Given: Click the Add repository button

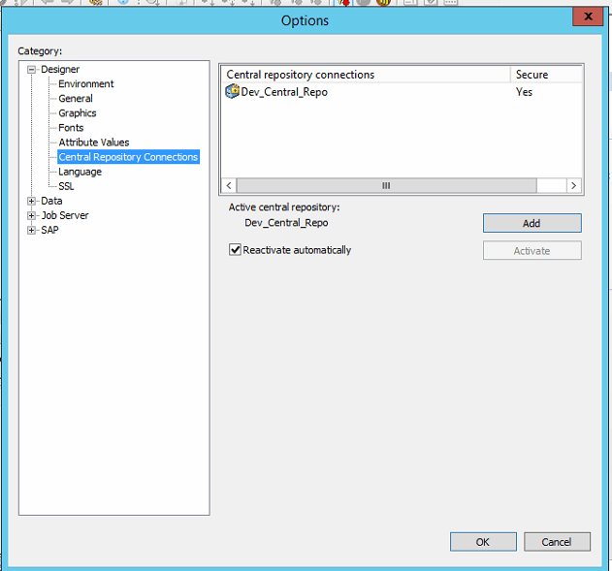Looking at the screenshot, I should (531, 223).
